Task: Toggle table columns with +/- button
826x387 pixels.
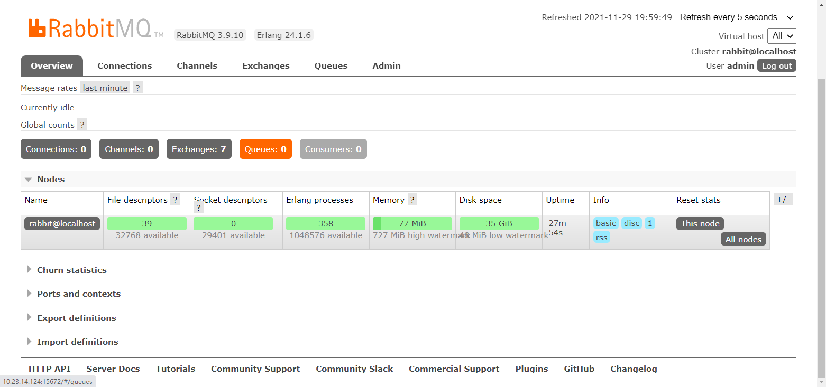Action: [x=783, y=199]
